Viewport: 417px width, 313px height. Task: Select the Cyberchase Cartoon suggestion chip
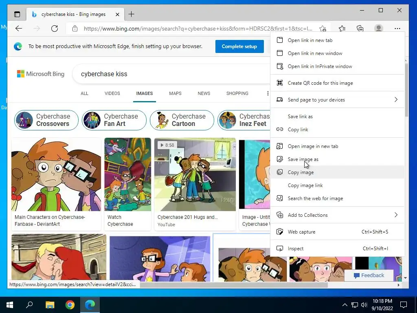tap(182, 120)
